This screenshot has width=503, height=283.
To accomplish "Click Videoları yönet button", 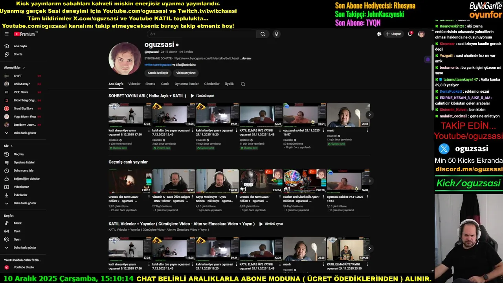I will pos(186,73).
